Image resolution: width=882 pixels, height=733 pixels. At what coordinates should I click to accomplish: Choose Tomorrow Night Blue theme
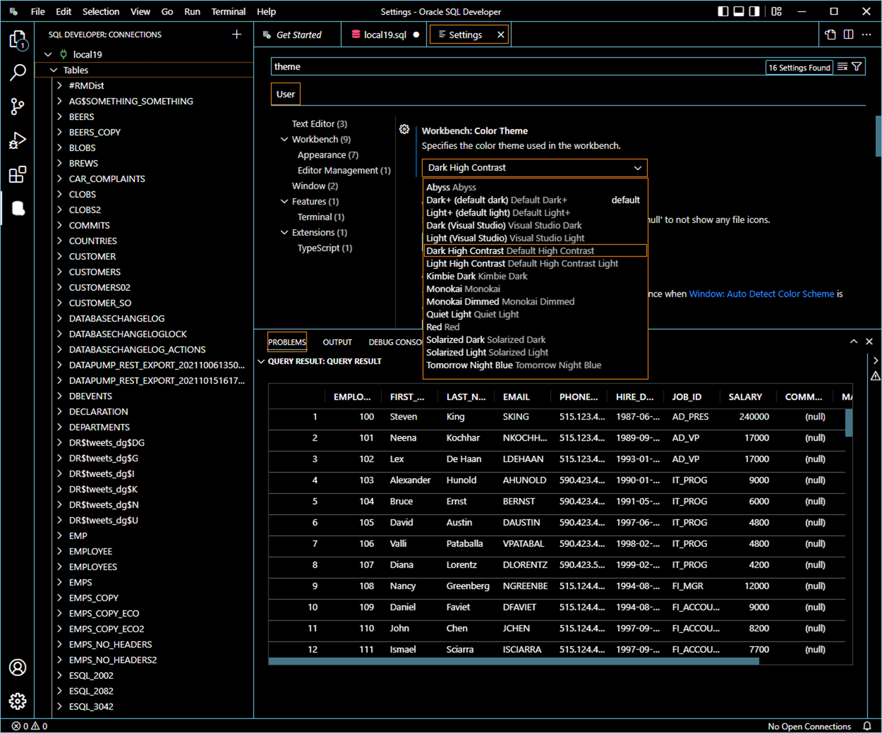tap(535, 365)
